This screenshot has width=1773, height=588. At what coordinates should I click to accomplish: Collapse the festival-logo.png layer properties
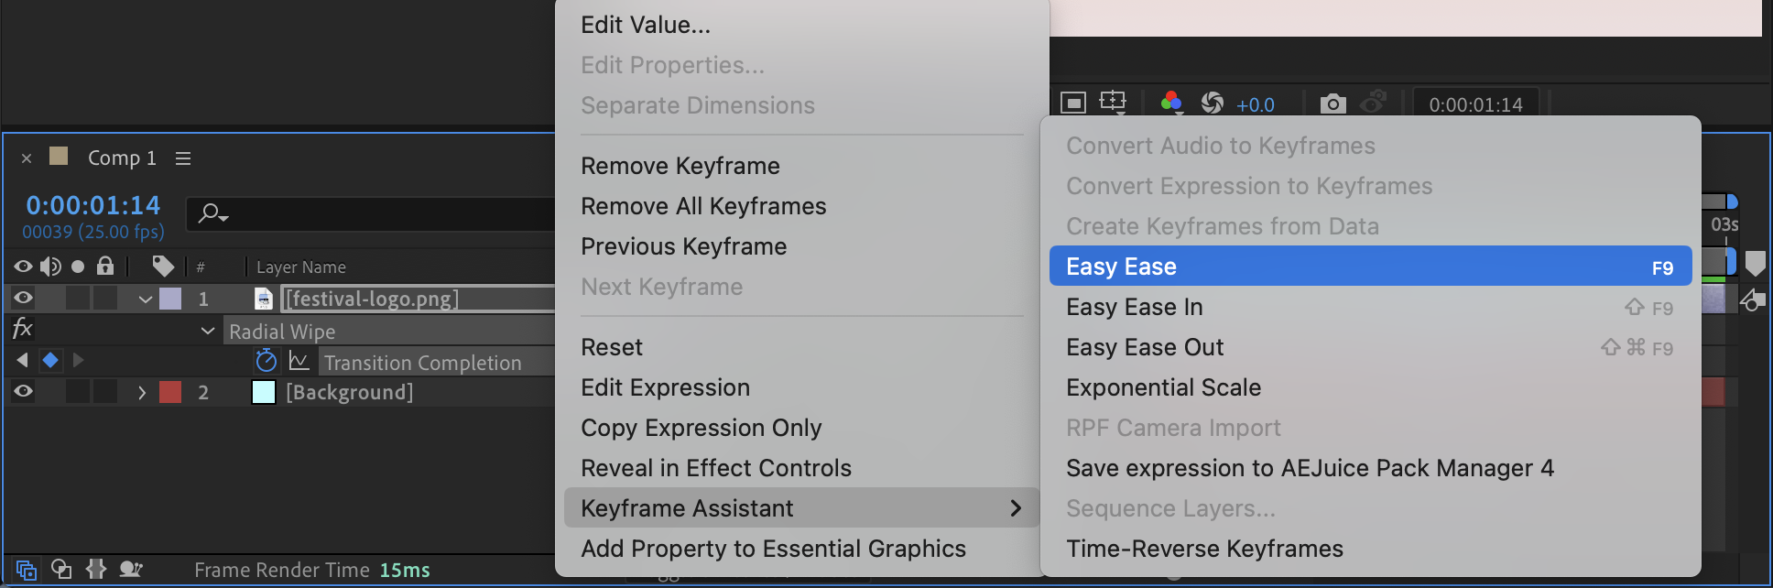pyautogui.click(x=145, y=299)
